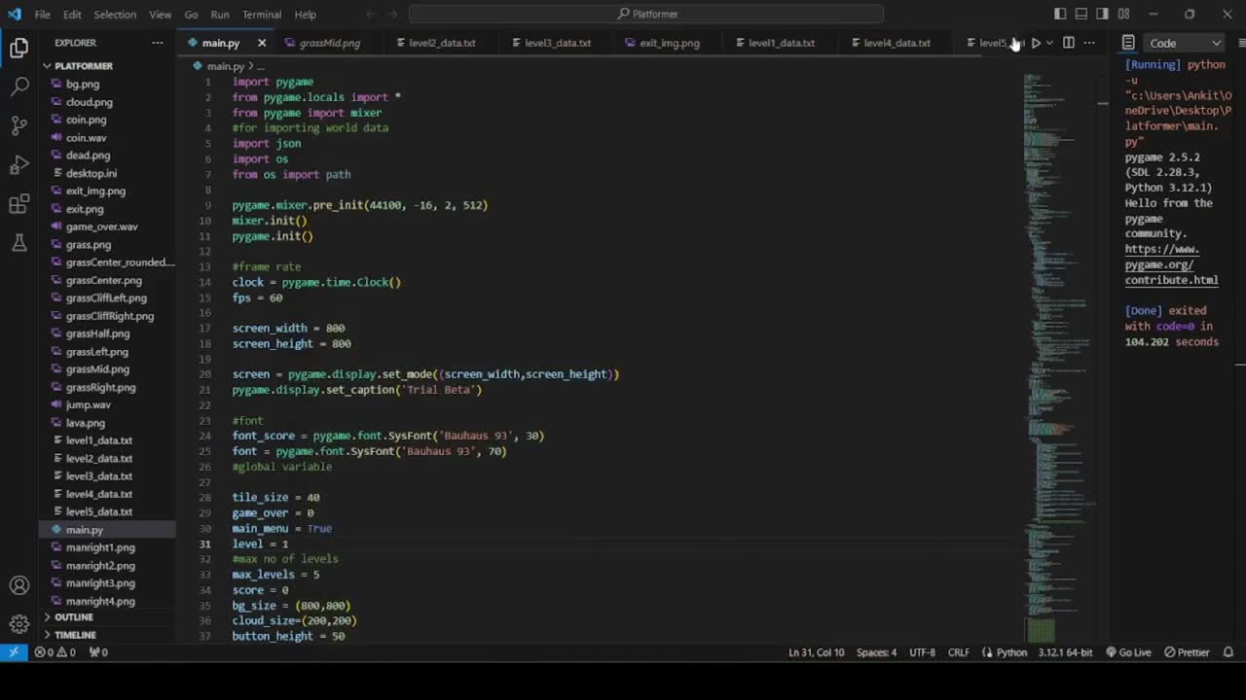
Task: Click the Accounts icon in activity bar
Action: tap(19, 585)
